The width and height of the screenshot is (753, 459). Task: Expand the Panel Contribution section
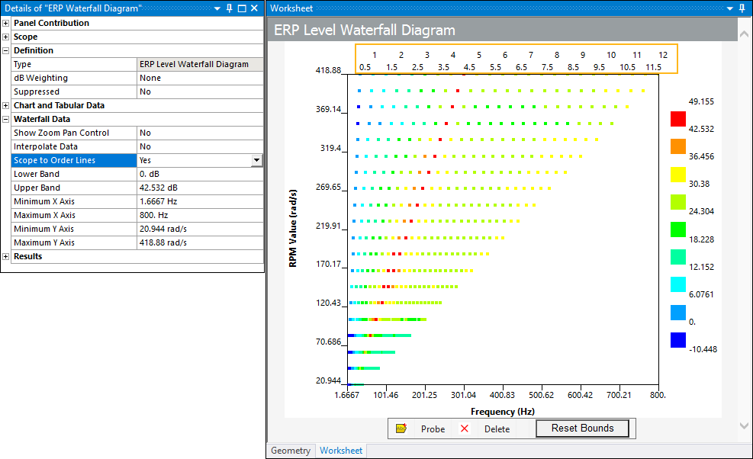(x=6, y=23)
